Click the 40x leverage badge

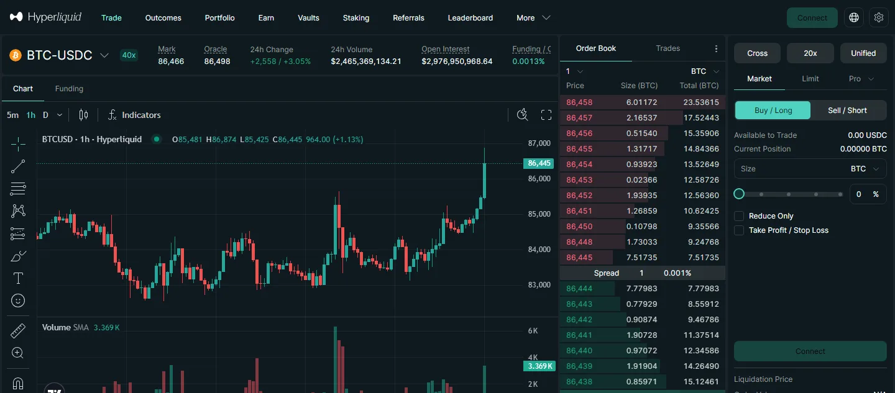(x=129, y=55)
